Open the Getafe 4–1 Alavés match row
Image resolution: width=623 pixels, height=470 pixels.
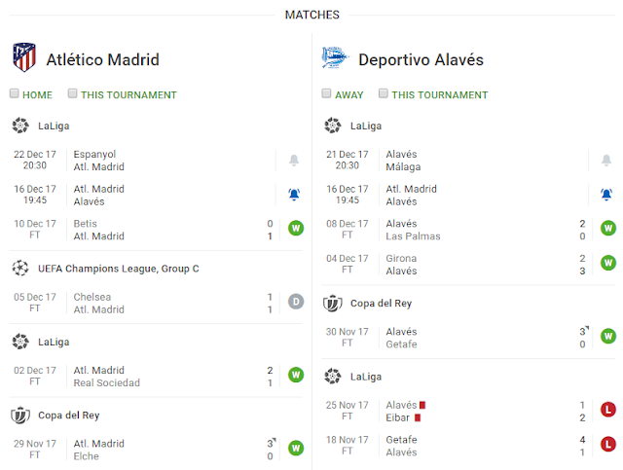458,446
